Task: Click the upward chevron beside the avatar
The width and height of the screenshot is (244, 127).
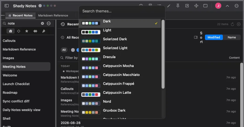Action: [227, 6]
